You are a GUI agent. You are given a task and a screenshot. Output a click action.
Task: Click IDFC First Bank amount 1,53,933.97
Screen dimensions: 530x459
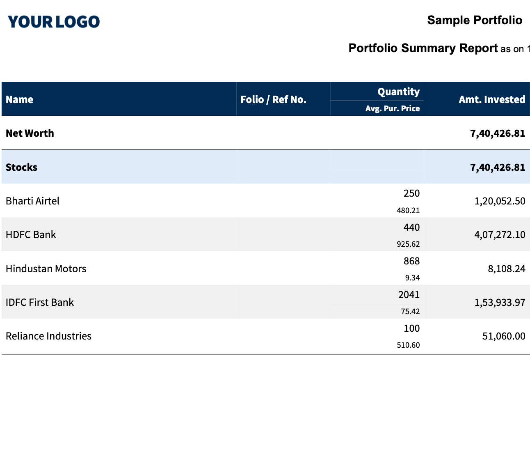500,302
